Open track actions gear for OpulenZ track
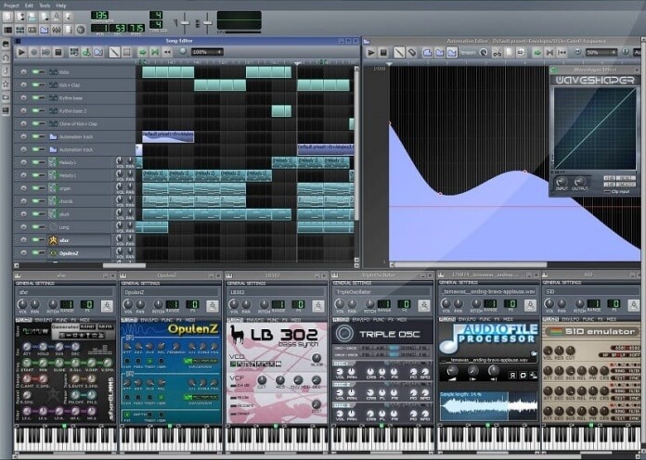The image size is (646, 460). [23, 253]
